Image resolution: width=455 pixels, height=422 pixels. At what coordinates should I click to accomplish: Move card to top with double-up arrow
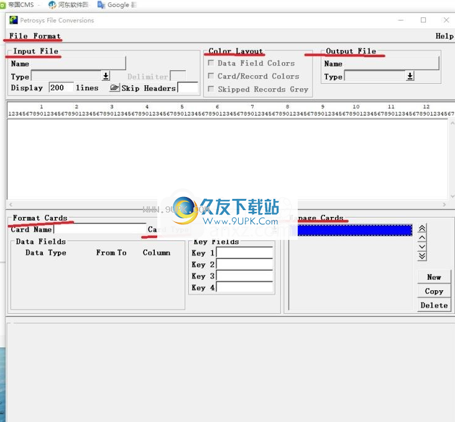pos(422,229)
